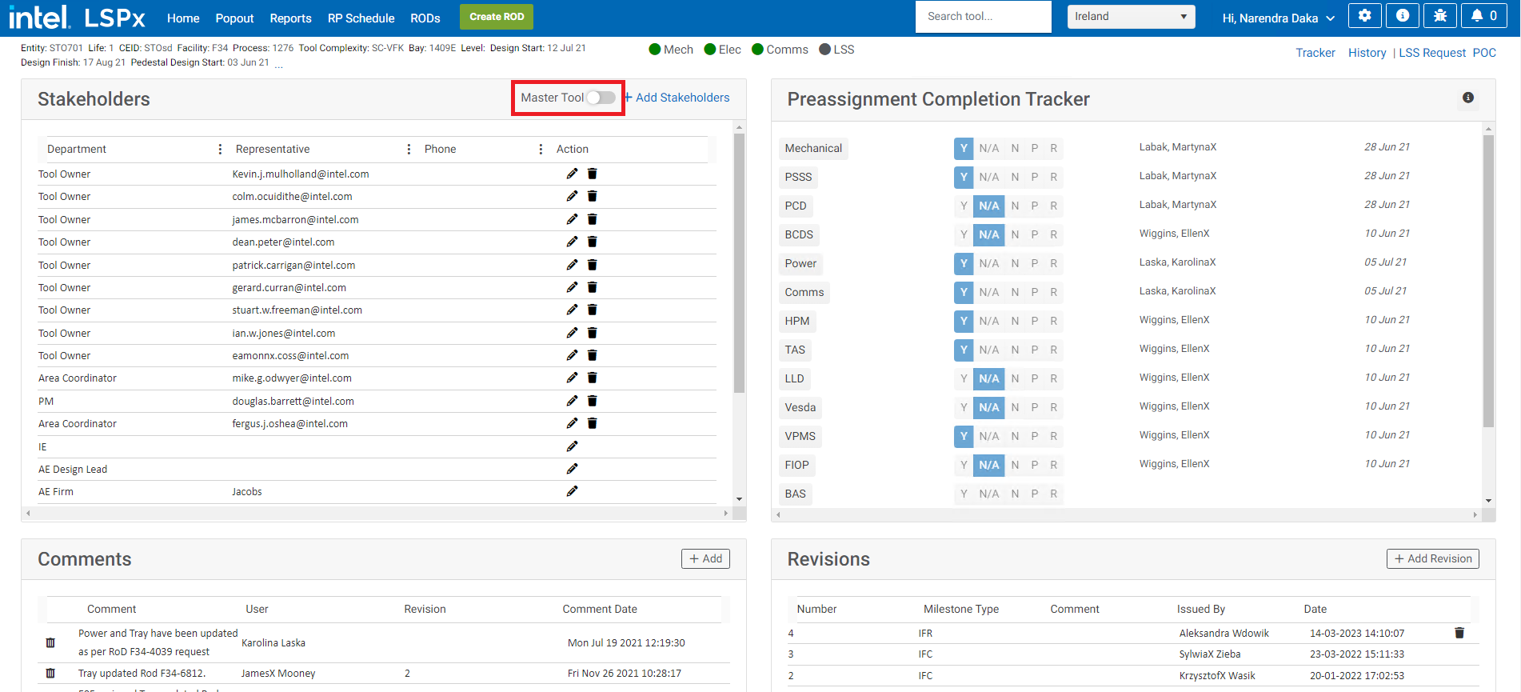Toggle the Master Tool switch

pos(601,98)
